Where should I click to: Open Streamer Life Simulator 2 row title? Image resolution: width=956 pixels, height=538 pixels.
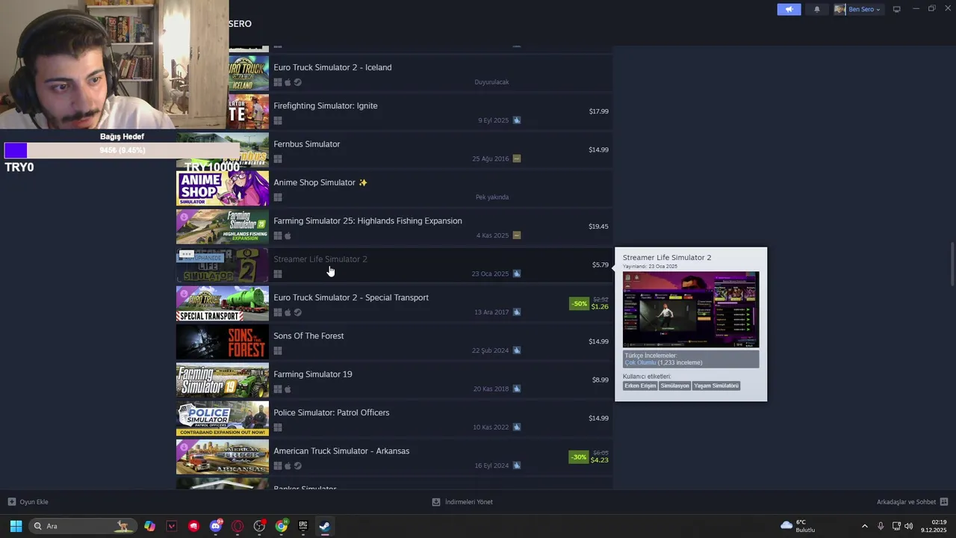click(x=320, y=259)
